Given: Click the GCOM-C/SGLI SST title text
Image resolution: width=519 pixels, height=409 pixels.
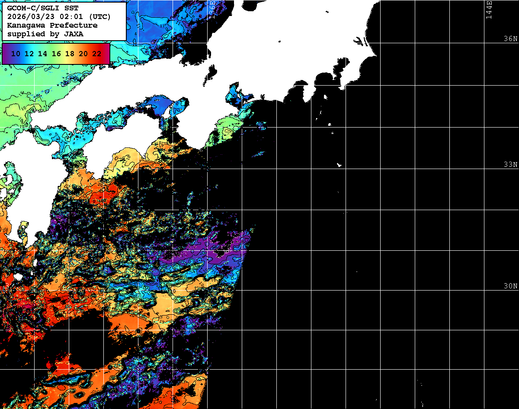Looking at the screenshot, I should coord(42,8).
